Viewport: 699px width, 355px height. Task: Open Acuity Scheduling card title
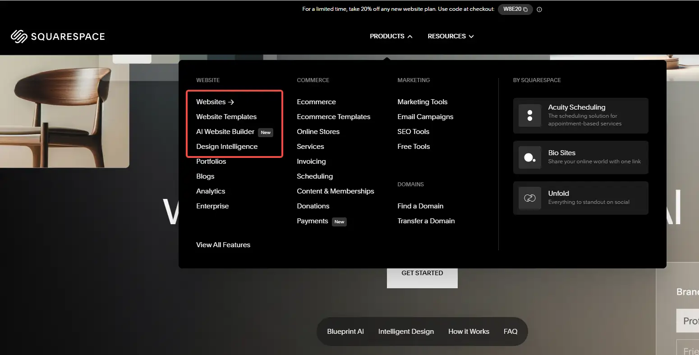(577, 107)
